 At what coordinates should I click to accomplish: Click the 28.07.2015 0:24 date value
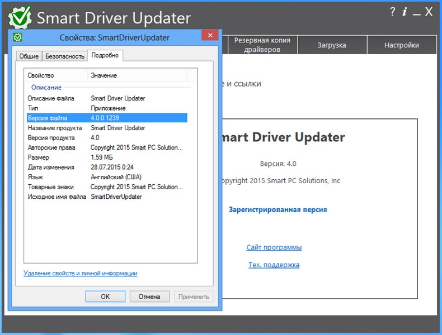click(x=112, y=167)
